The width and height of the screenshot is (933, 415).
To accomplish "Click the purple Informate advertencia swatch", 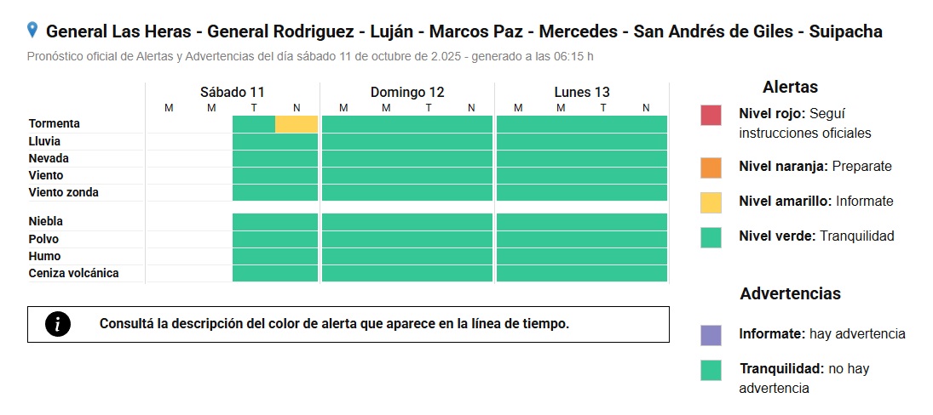I will pyautogui.click(x=711, y=334).
